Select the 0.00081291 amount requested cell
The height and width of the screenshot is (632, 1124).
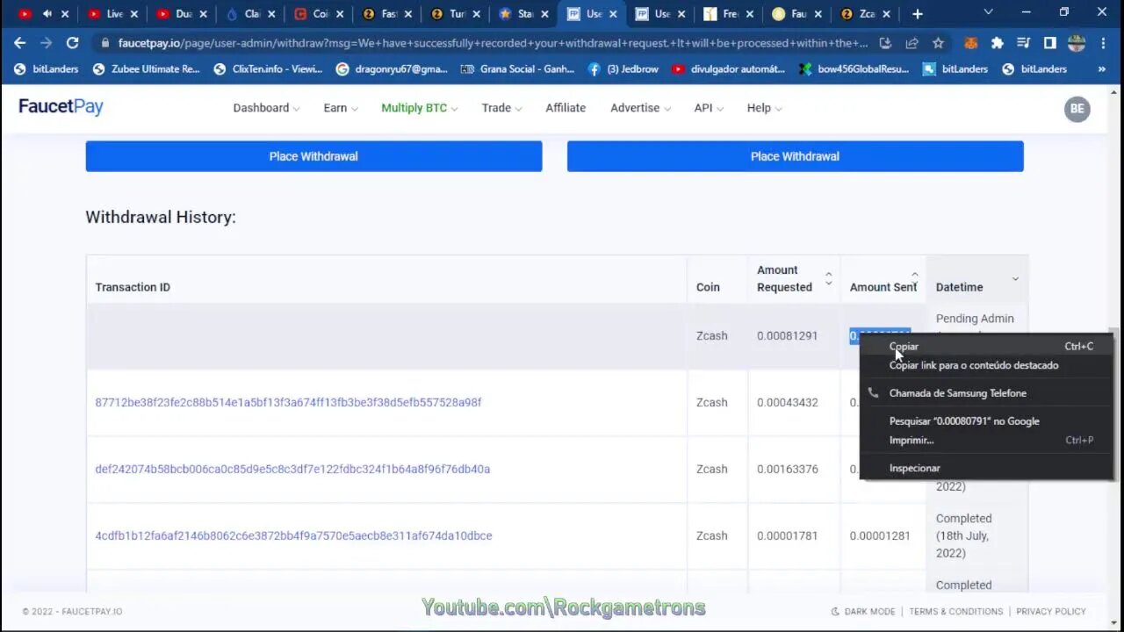[788, 336]
